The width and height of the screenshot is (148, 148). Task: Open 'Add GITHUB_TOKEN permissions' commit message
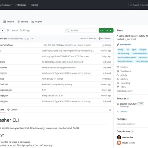(67, 45)
